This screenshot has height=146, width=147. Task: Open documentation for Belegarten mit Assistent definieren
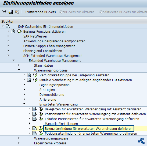tap(35, 109)
